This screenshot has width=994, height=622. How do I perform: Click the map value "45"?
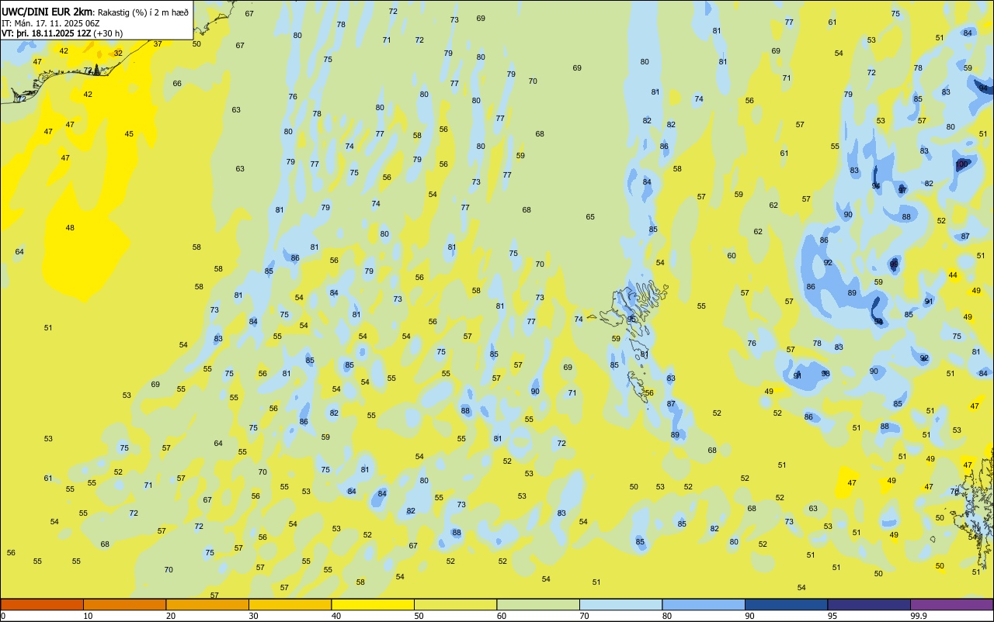tap(129, 134)
